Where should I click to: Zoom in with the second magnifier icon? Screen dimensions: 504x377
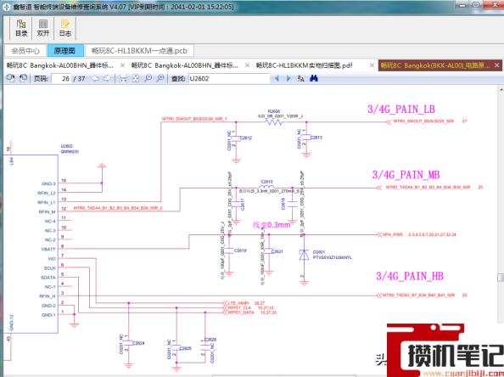(x=160, y=78)
